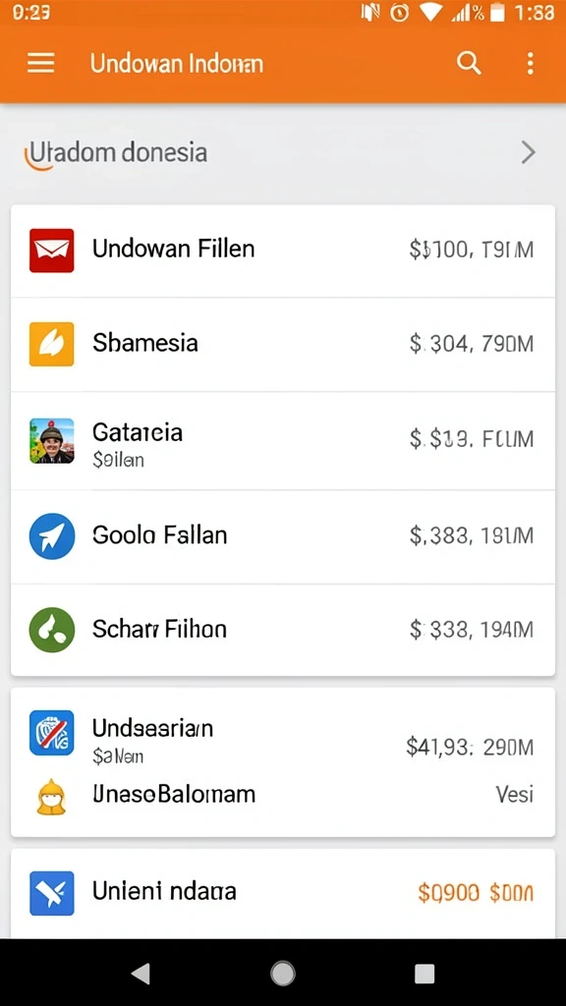The width and height of the screenshot is (566, 1006).
Task: Tap the Android home circle button
Action: 282,974
